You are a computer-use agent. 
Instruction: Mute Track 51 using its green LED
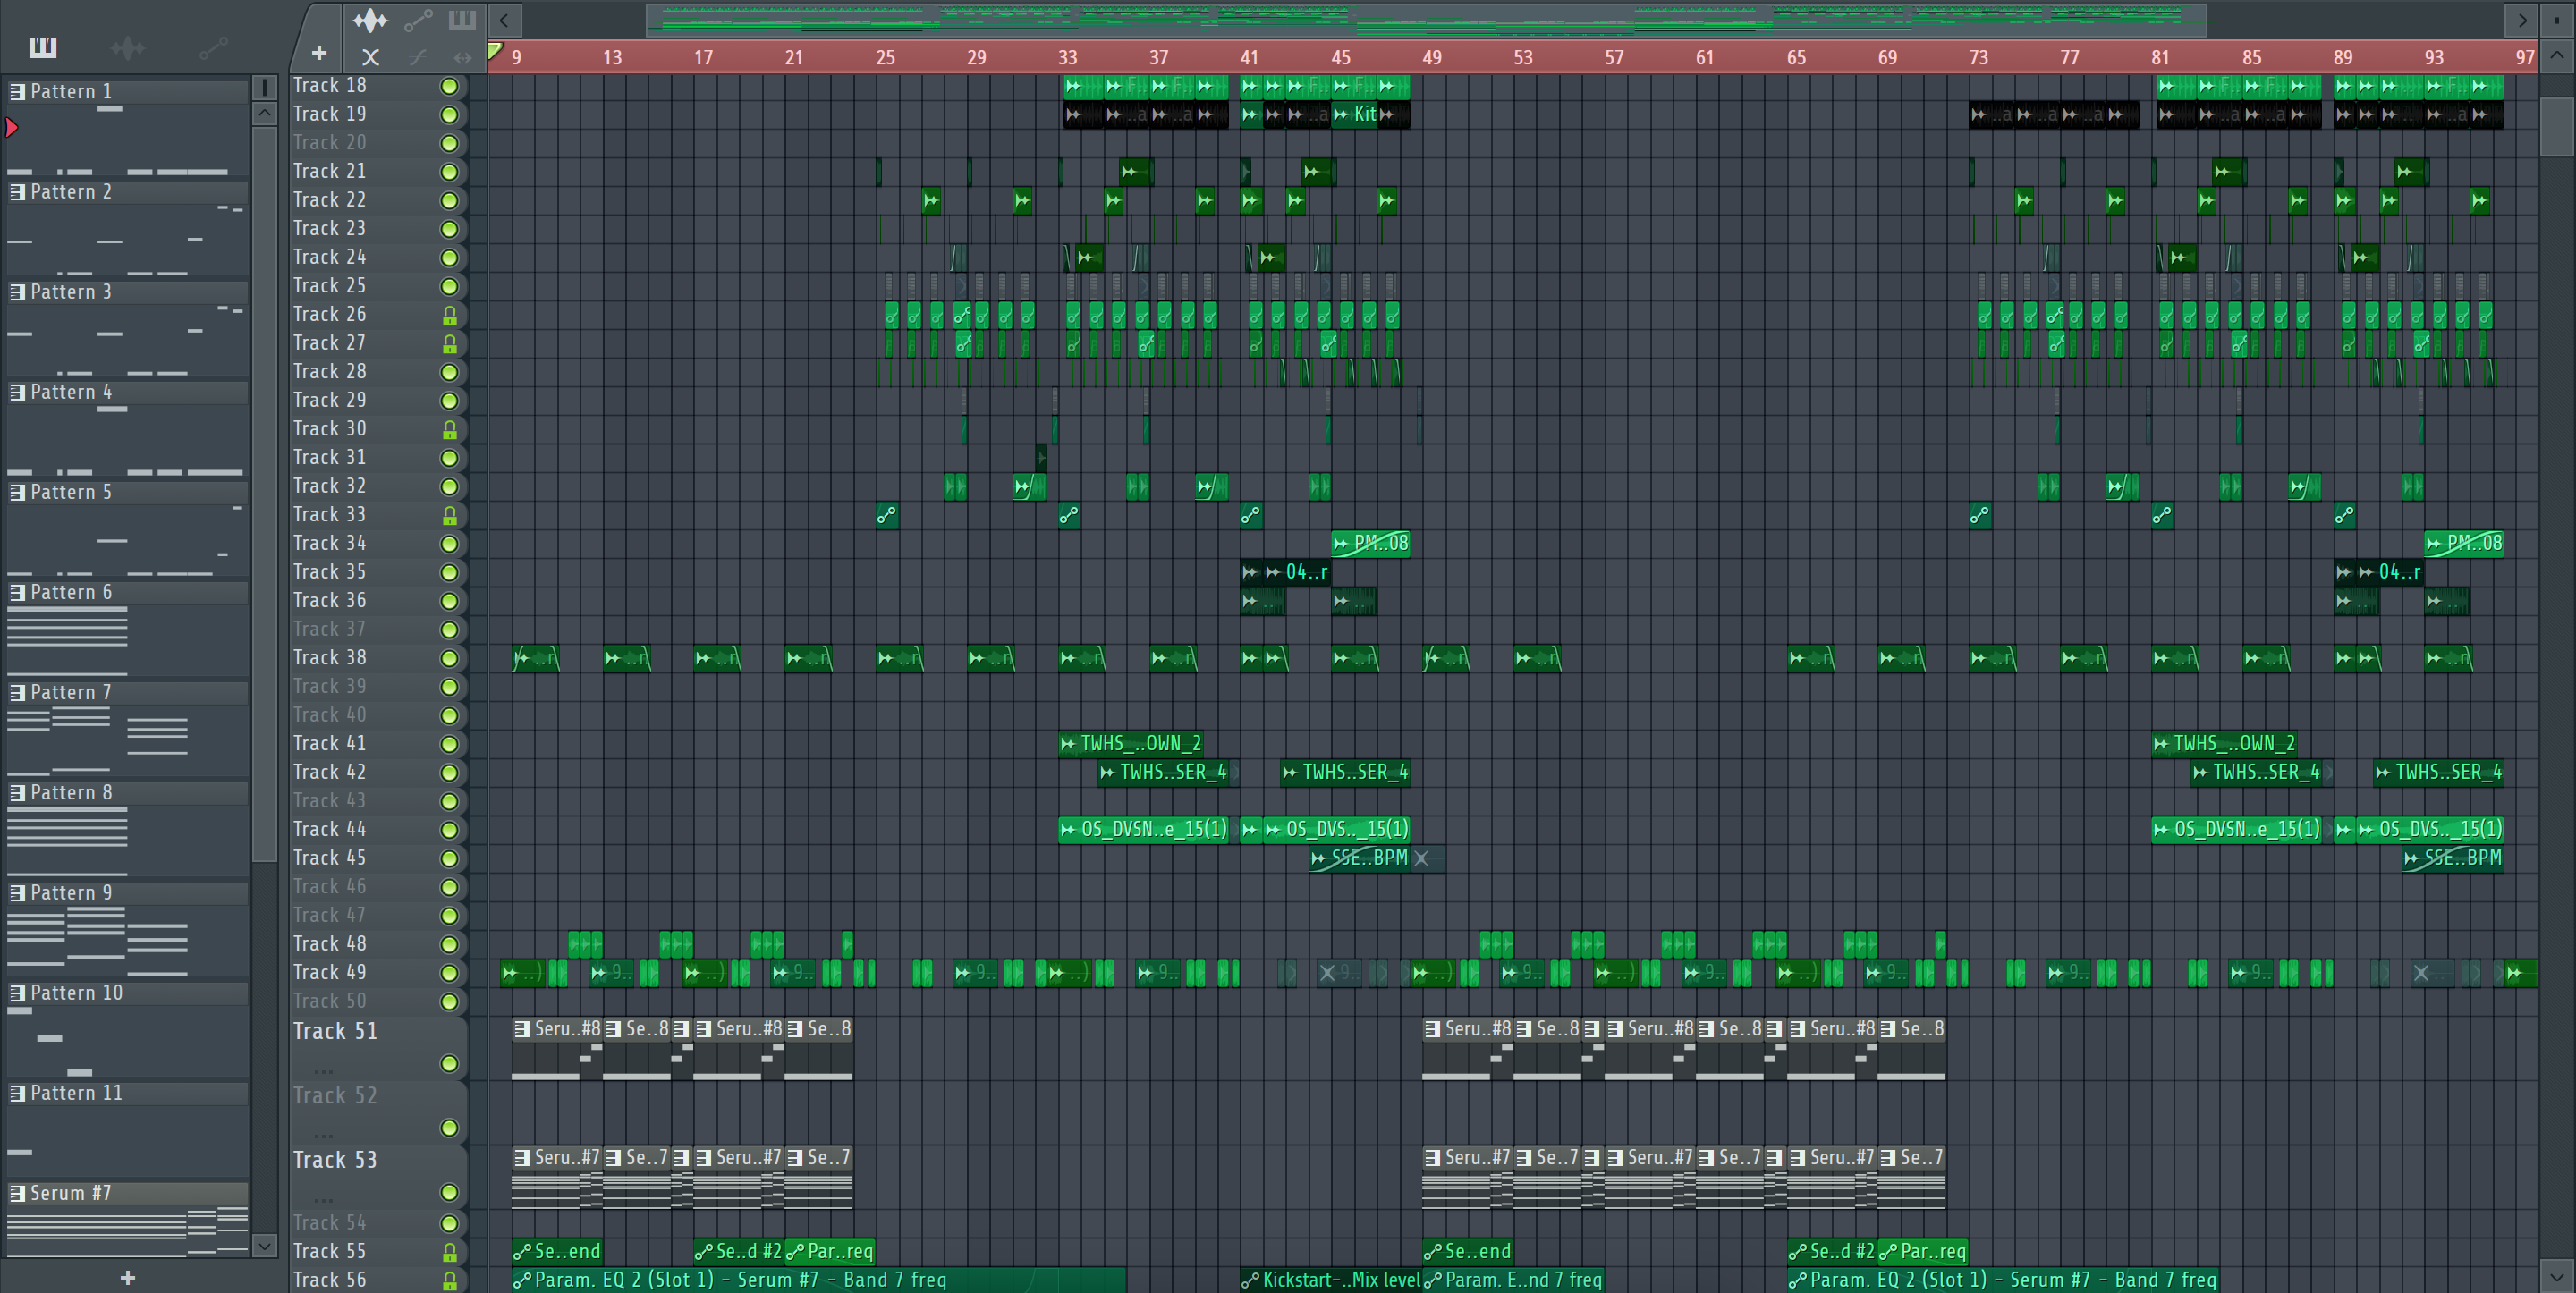pos(450,1064)
